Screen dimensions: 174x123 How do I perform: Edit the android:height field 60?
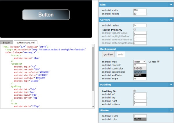[x=140, y=14]
